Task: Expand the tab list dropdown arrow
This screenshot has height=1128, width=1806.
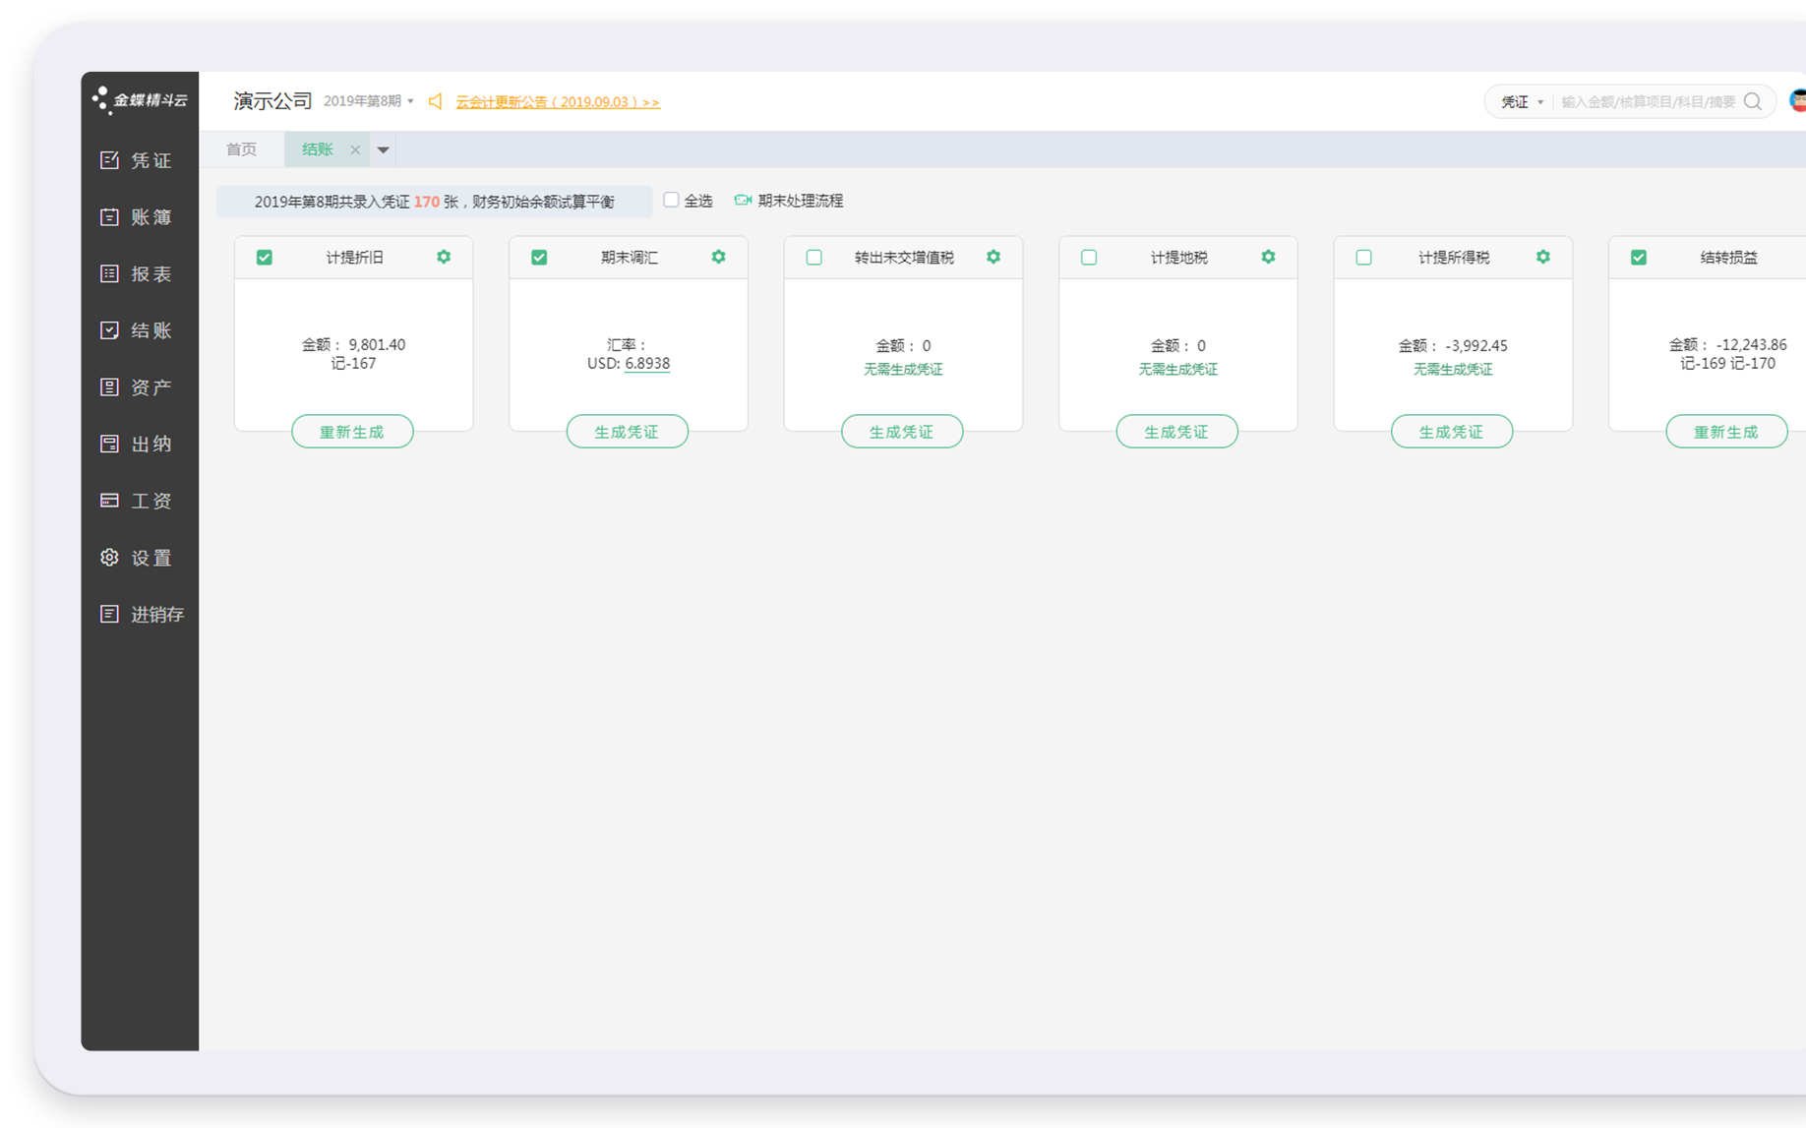Action: pyautogui.click(x=384, y=150)
